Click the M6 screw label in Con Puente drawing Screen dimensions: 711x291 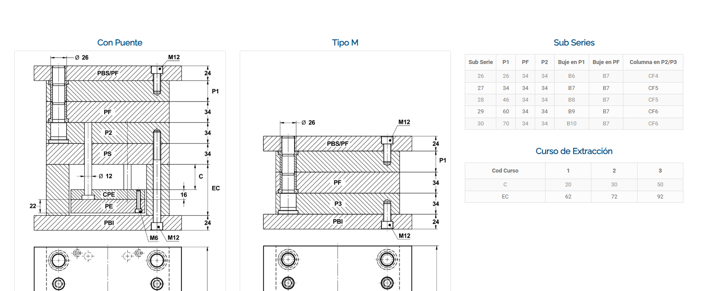point(154,238)
